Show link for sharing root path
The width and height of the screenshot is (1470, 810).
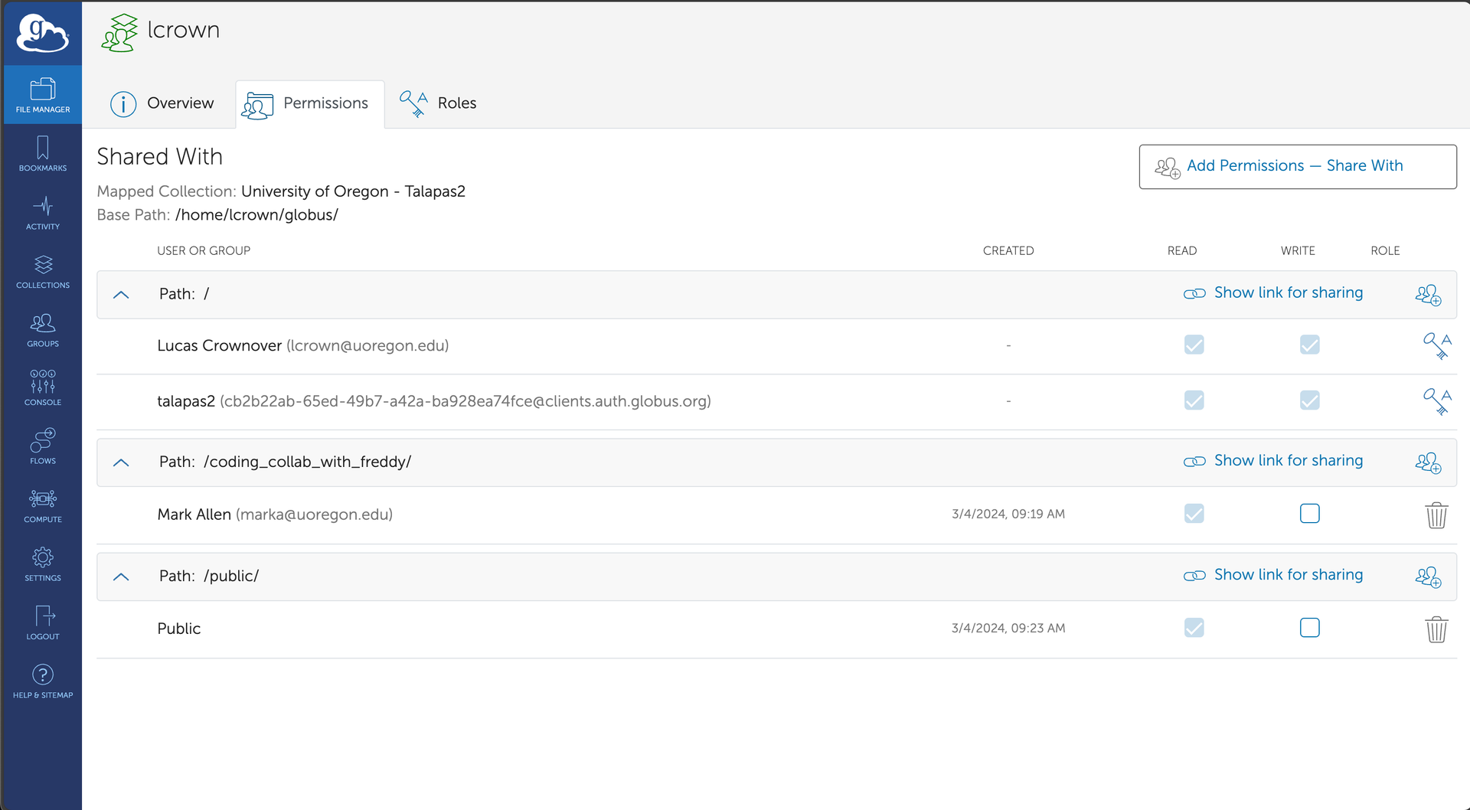1272,293
